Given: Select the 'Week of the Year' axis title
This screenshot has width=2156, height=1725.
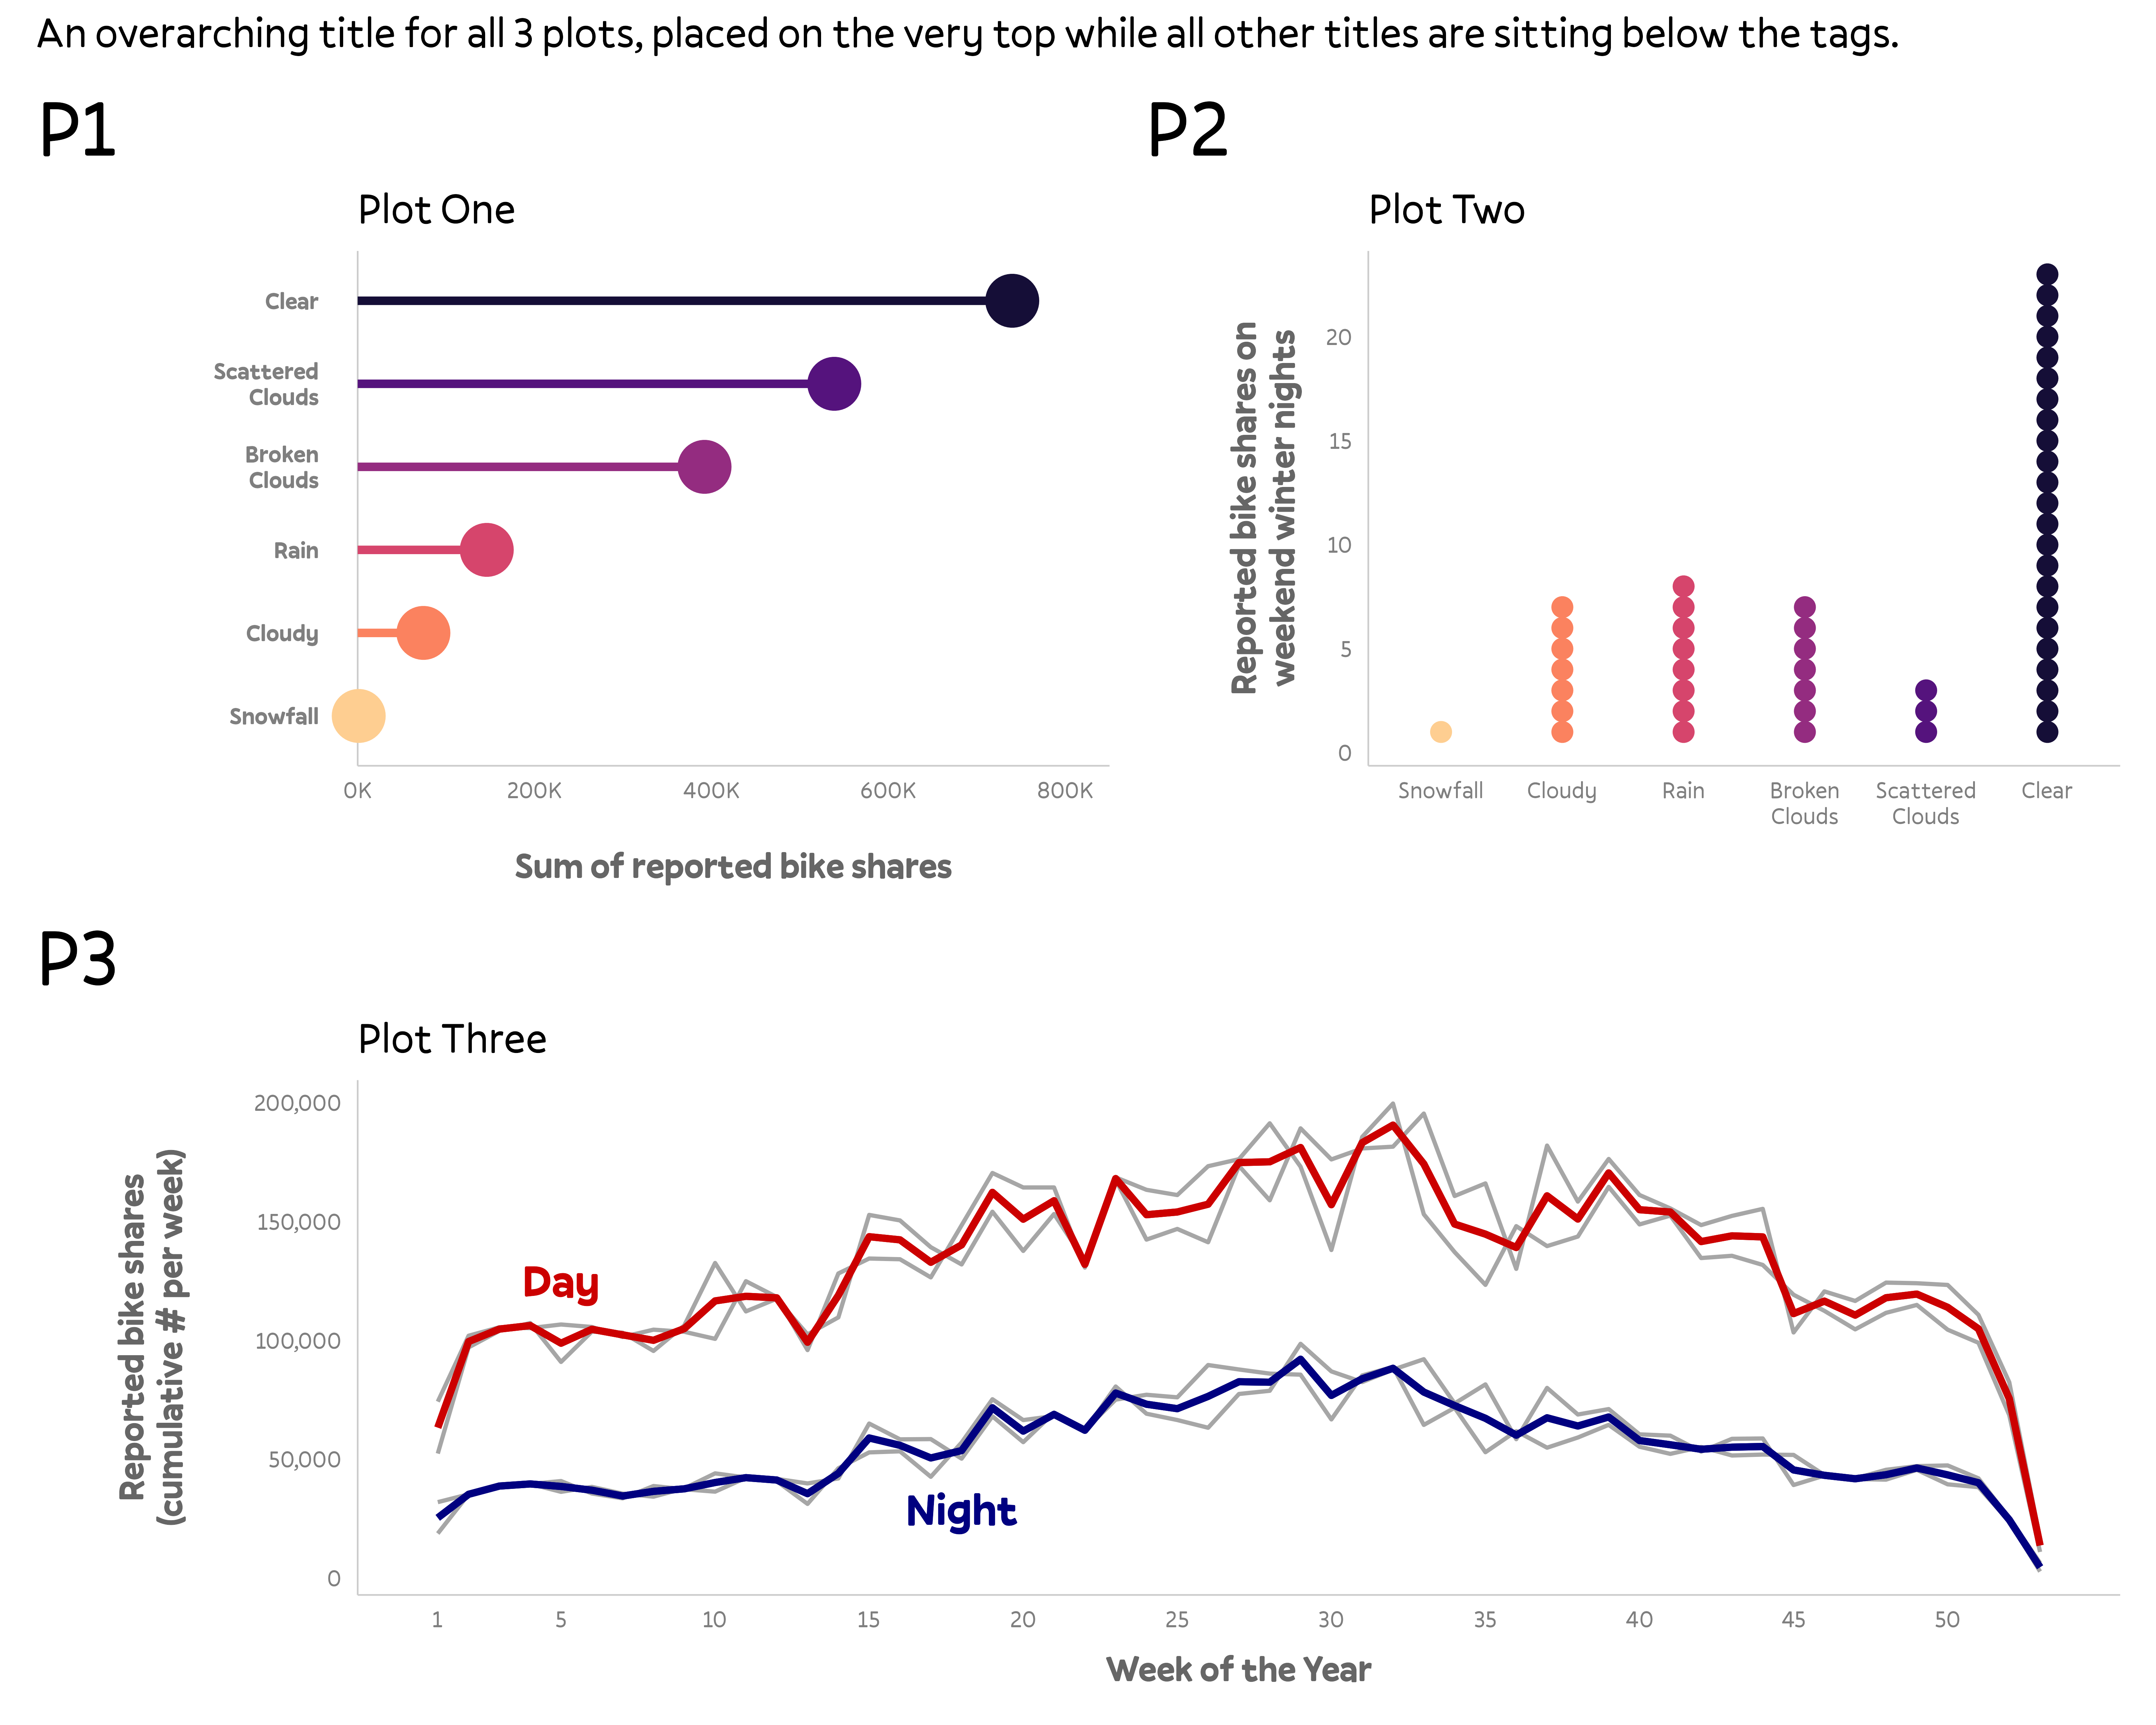Looking at the screenshot, I should [1238, 1669].
